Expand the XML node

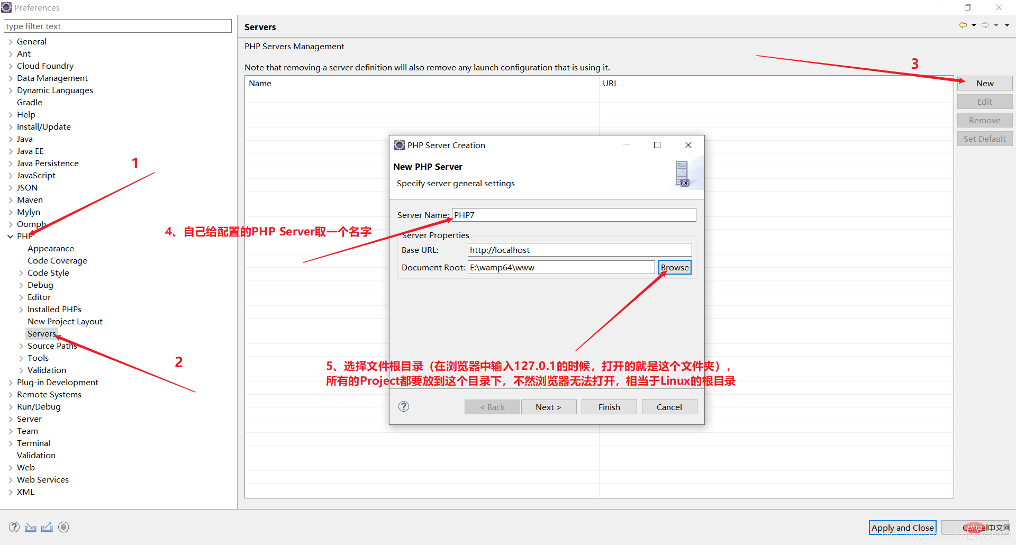(11, 492)
